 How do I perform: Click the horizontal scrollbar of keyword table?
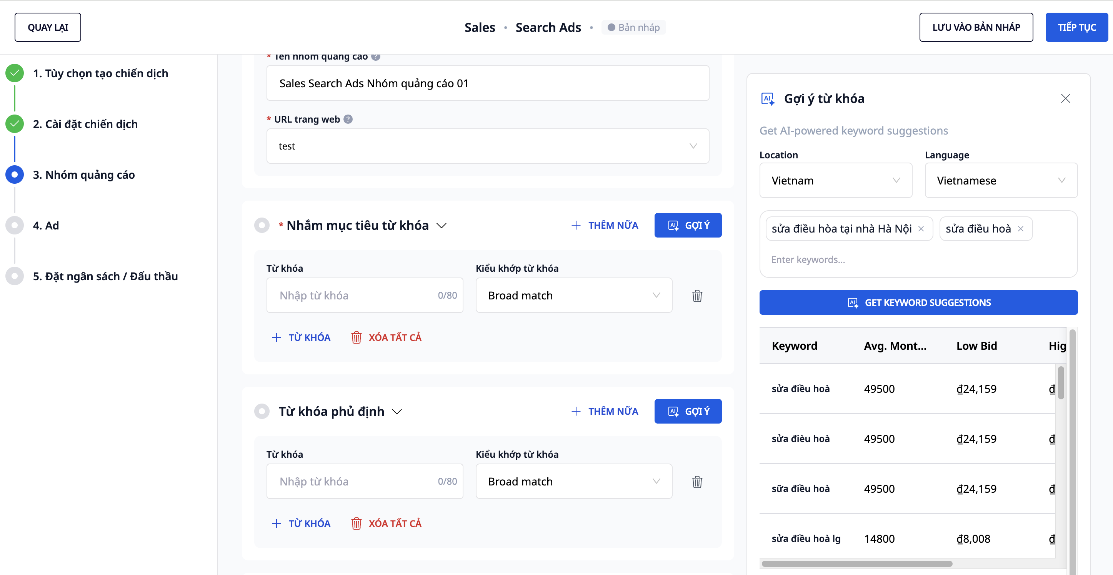coord(857,564)
